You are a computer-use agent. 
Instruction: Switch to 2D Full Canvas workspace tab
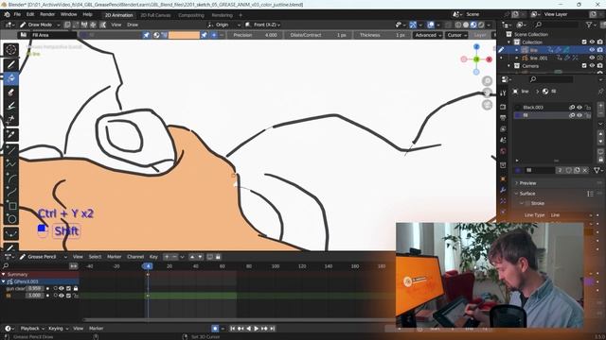(155, 15)
